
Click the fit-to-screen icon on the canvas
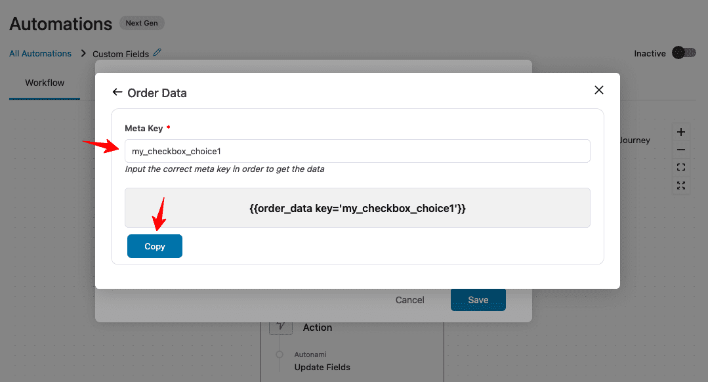pyautogui.click(x=680, y=167)
